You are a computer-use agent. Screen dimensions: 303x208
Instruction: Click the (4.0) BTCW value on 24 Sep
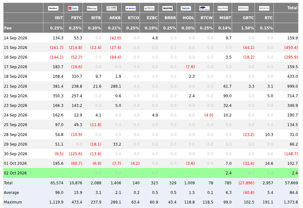click(x=209, y=115)
